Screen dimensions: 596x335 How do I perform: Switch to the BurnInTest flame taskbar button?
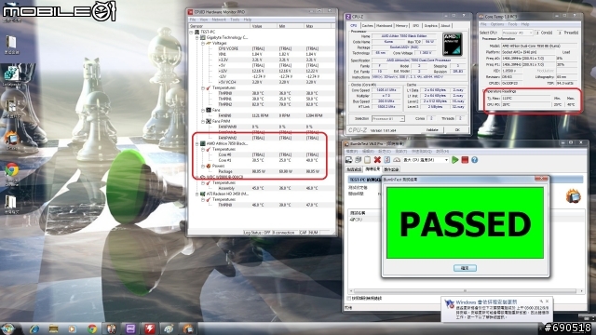188,328
